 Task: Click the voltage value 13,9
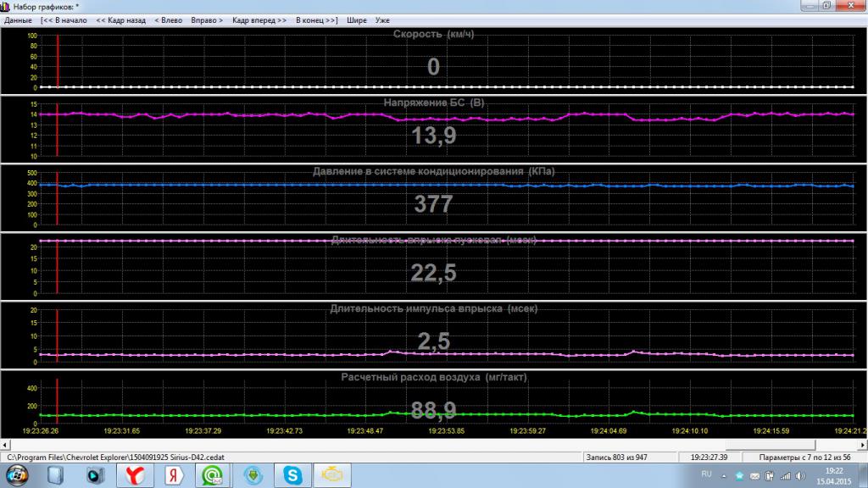(x=433, y=136)
